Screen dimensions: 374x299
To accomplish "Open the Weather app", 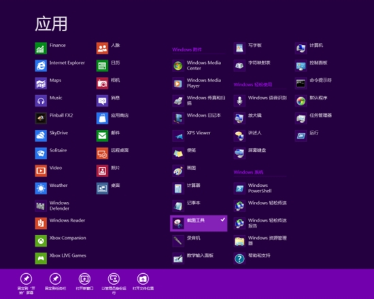I will click(51, 188).
